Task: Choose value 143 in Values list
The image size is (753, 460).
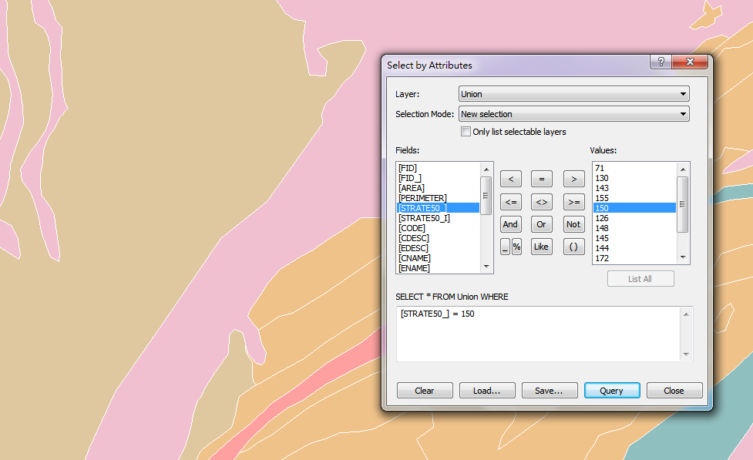Action: point(634,188)
